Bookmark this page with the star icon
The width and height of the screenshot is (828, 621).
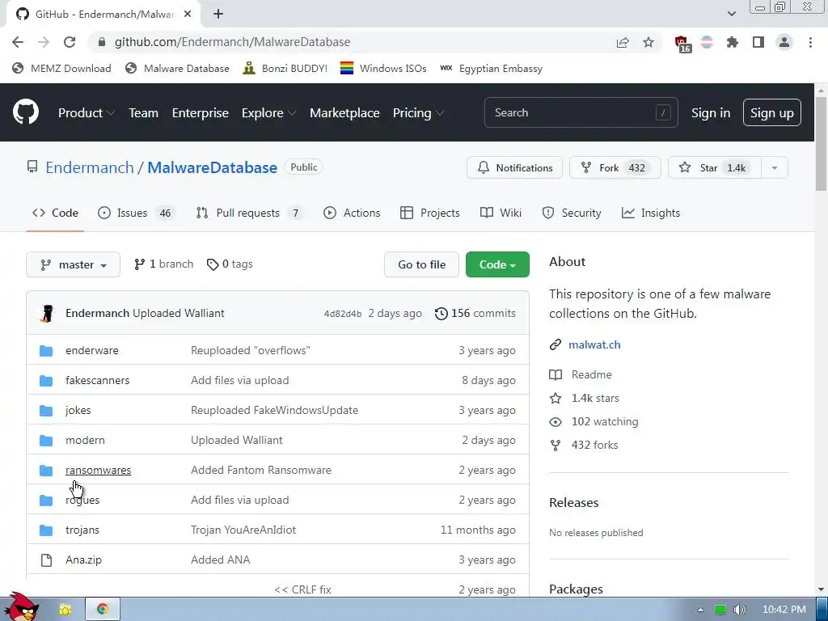point(648,42)
